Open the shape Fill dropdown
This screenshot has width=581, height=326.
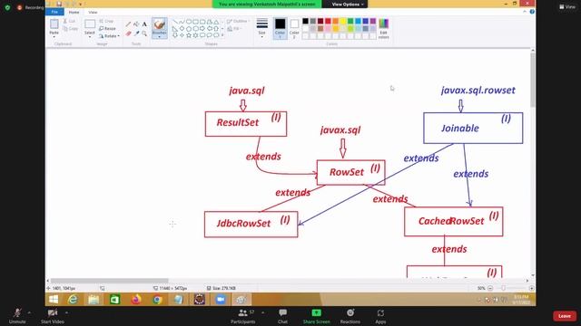235,28
